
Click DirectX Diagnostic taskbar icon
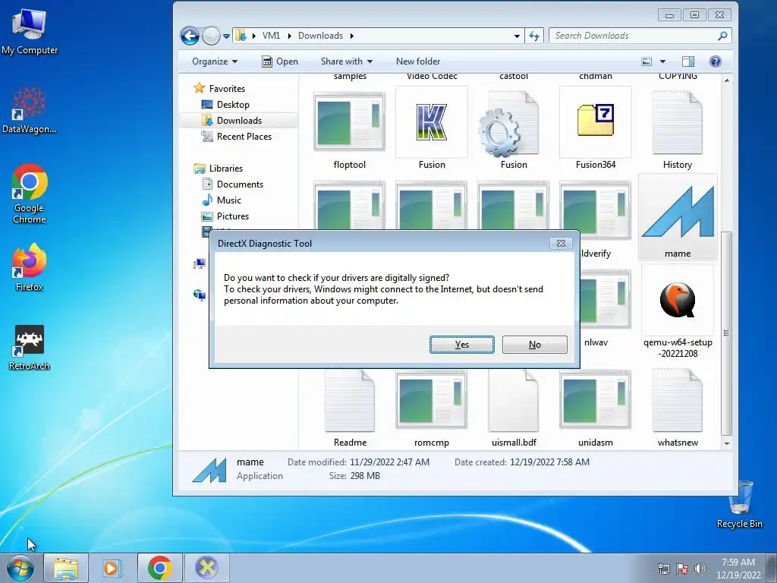206,568
